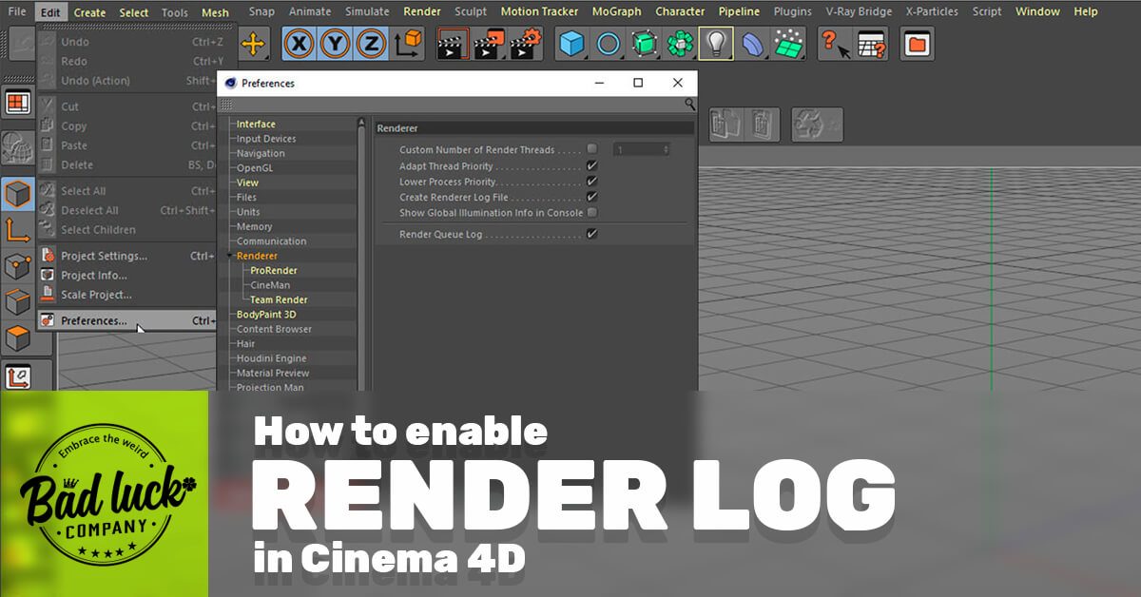Open the Render Settings icon
The height and width of the screenshot is (597, 1141).
click(526, 43)
